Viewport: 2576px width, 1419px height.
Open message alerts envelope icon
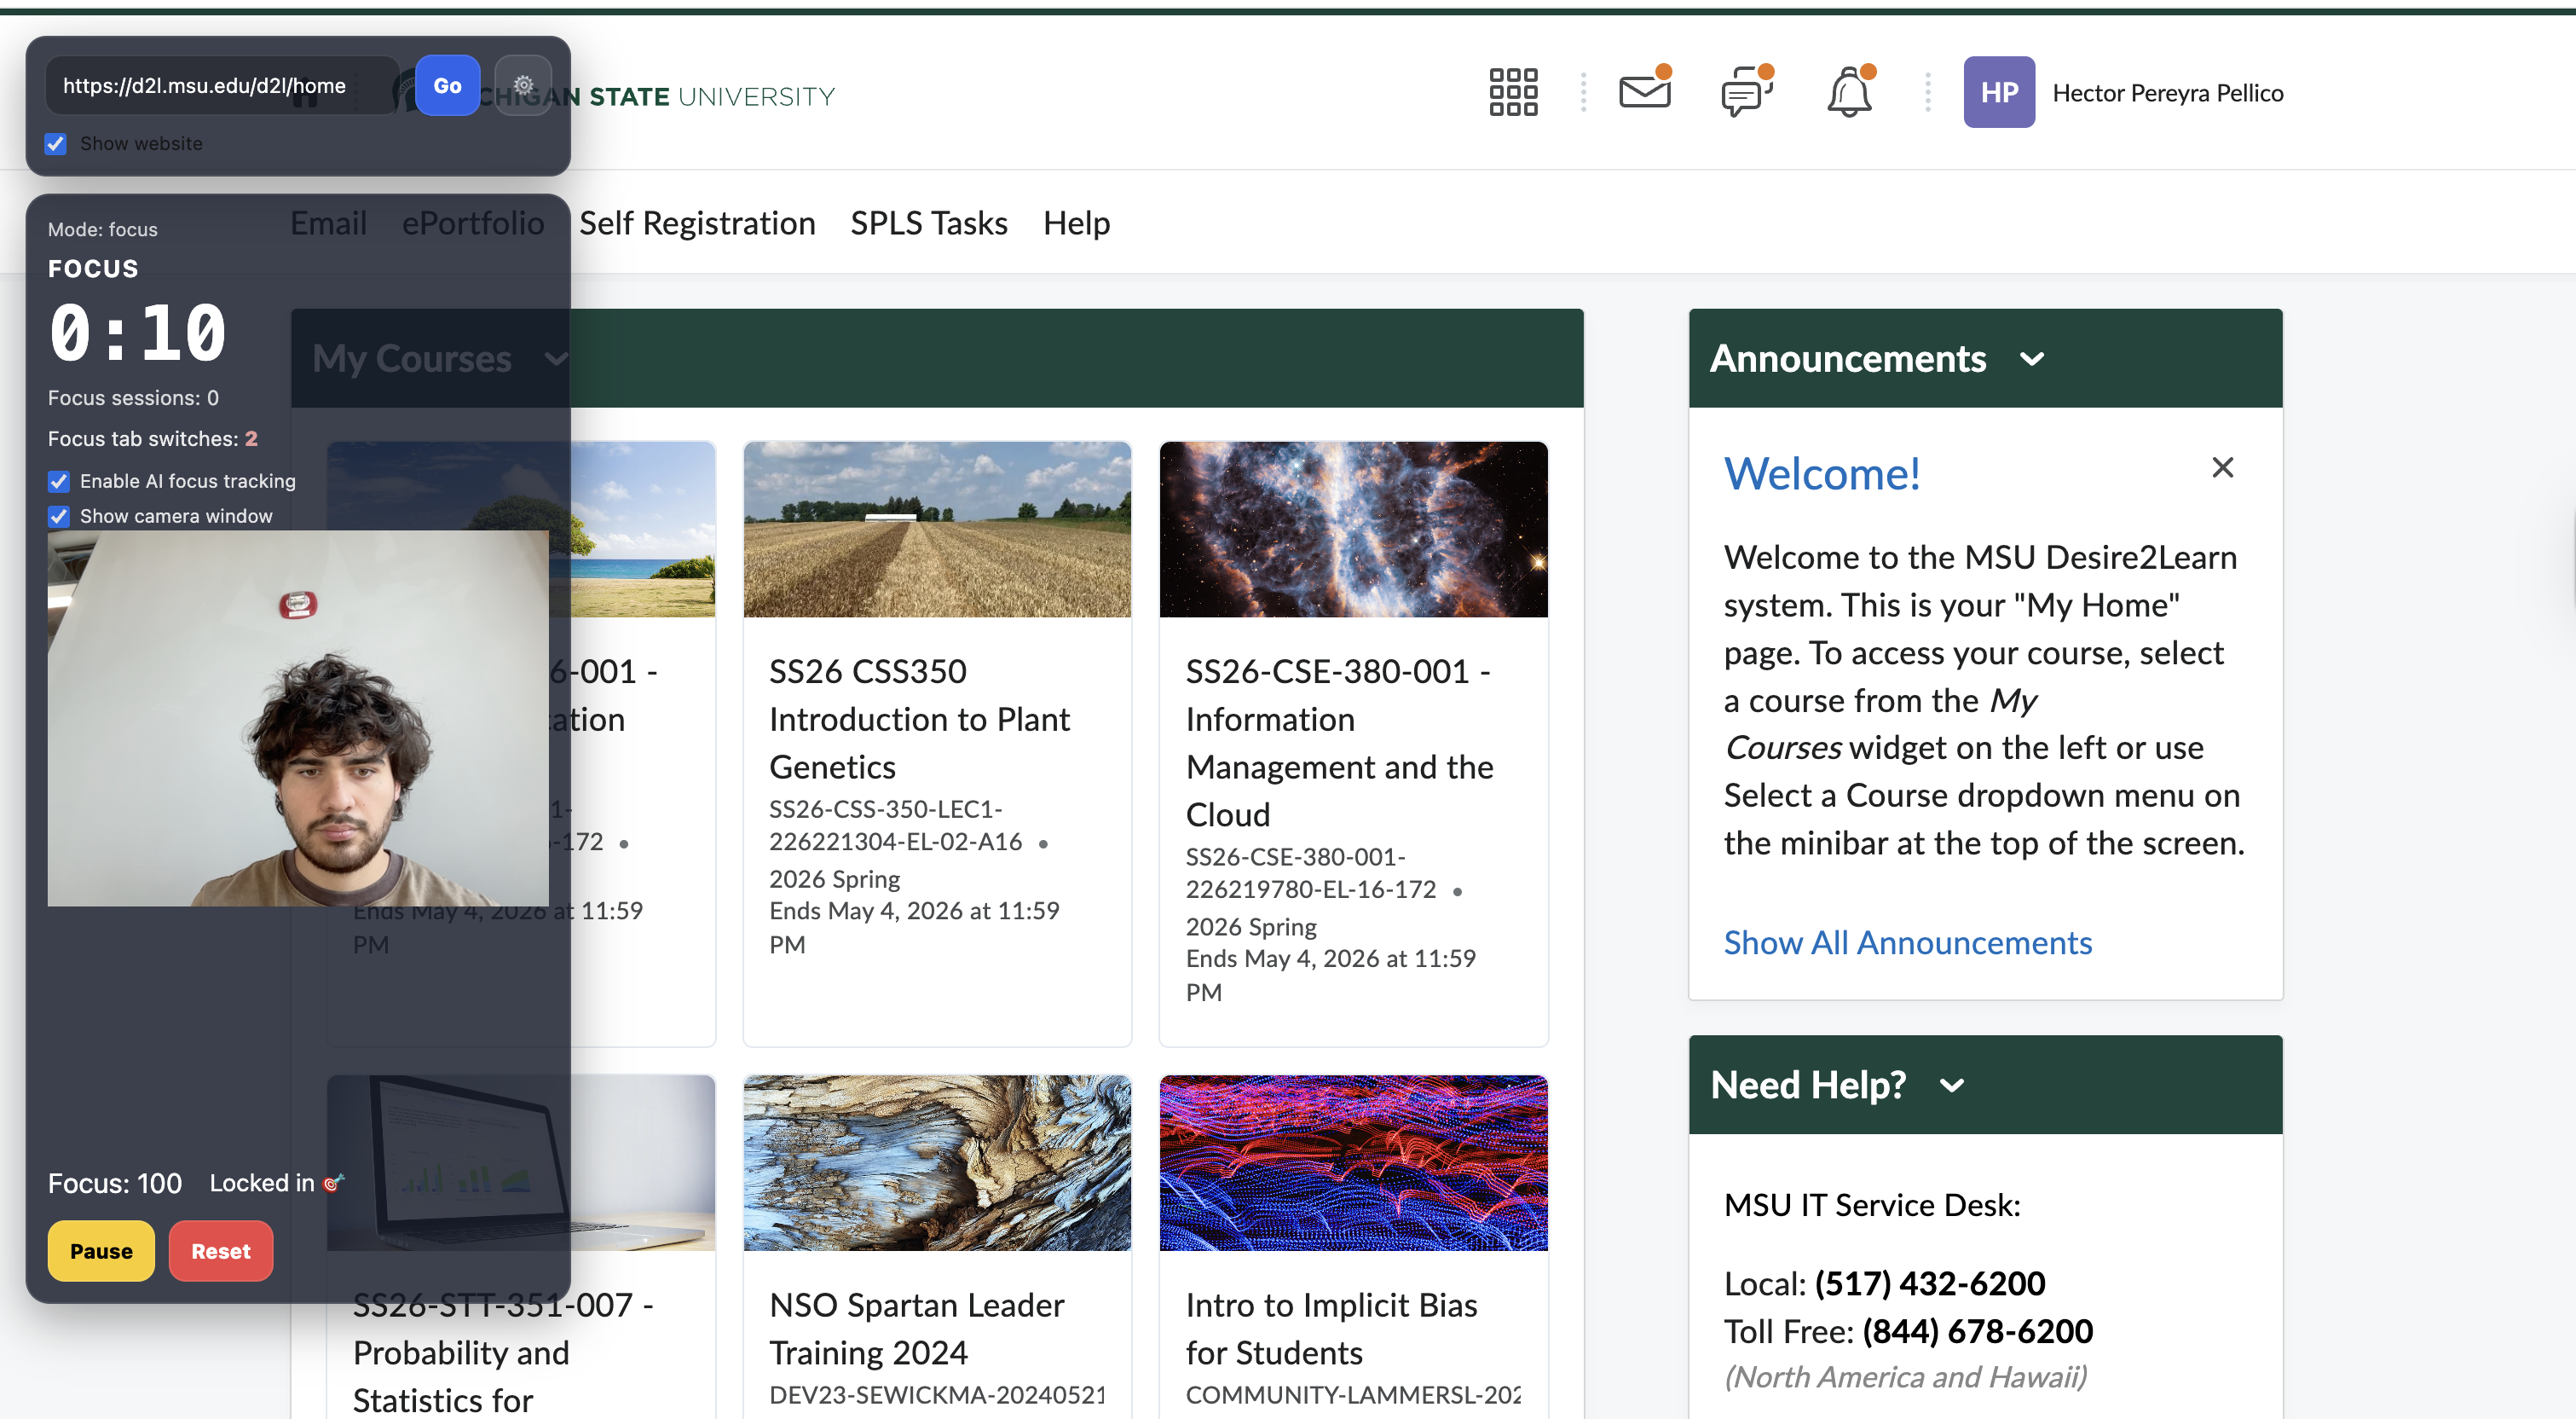(x=1644, y=92)
